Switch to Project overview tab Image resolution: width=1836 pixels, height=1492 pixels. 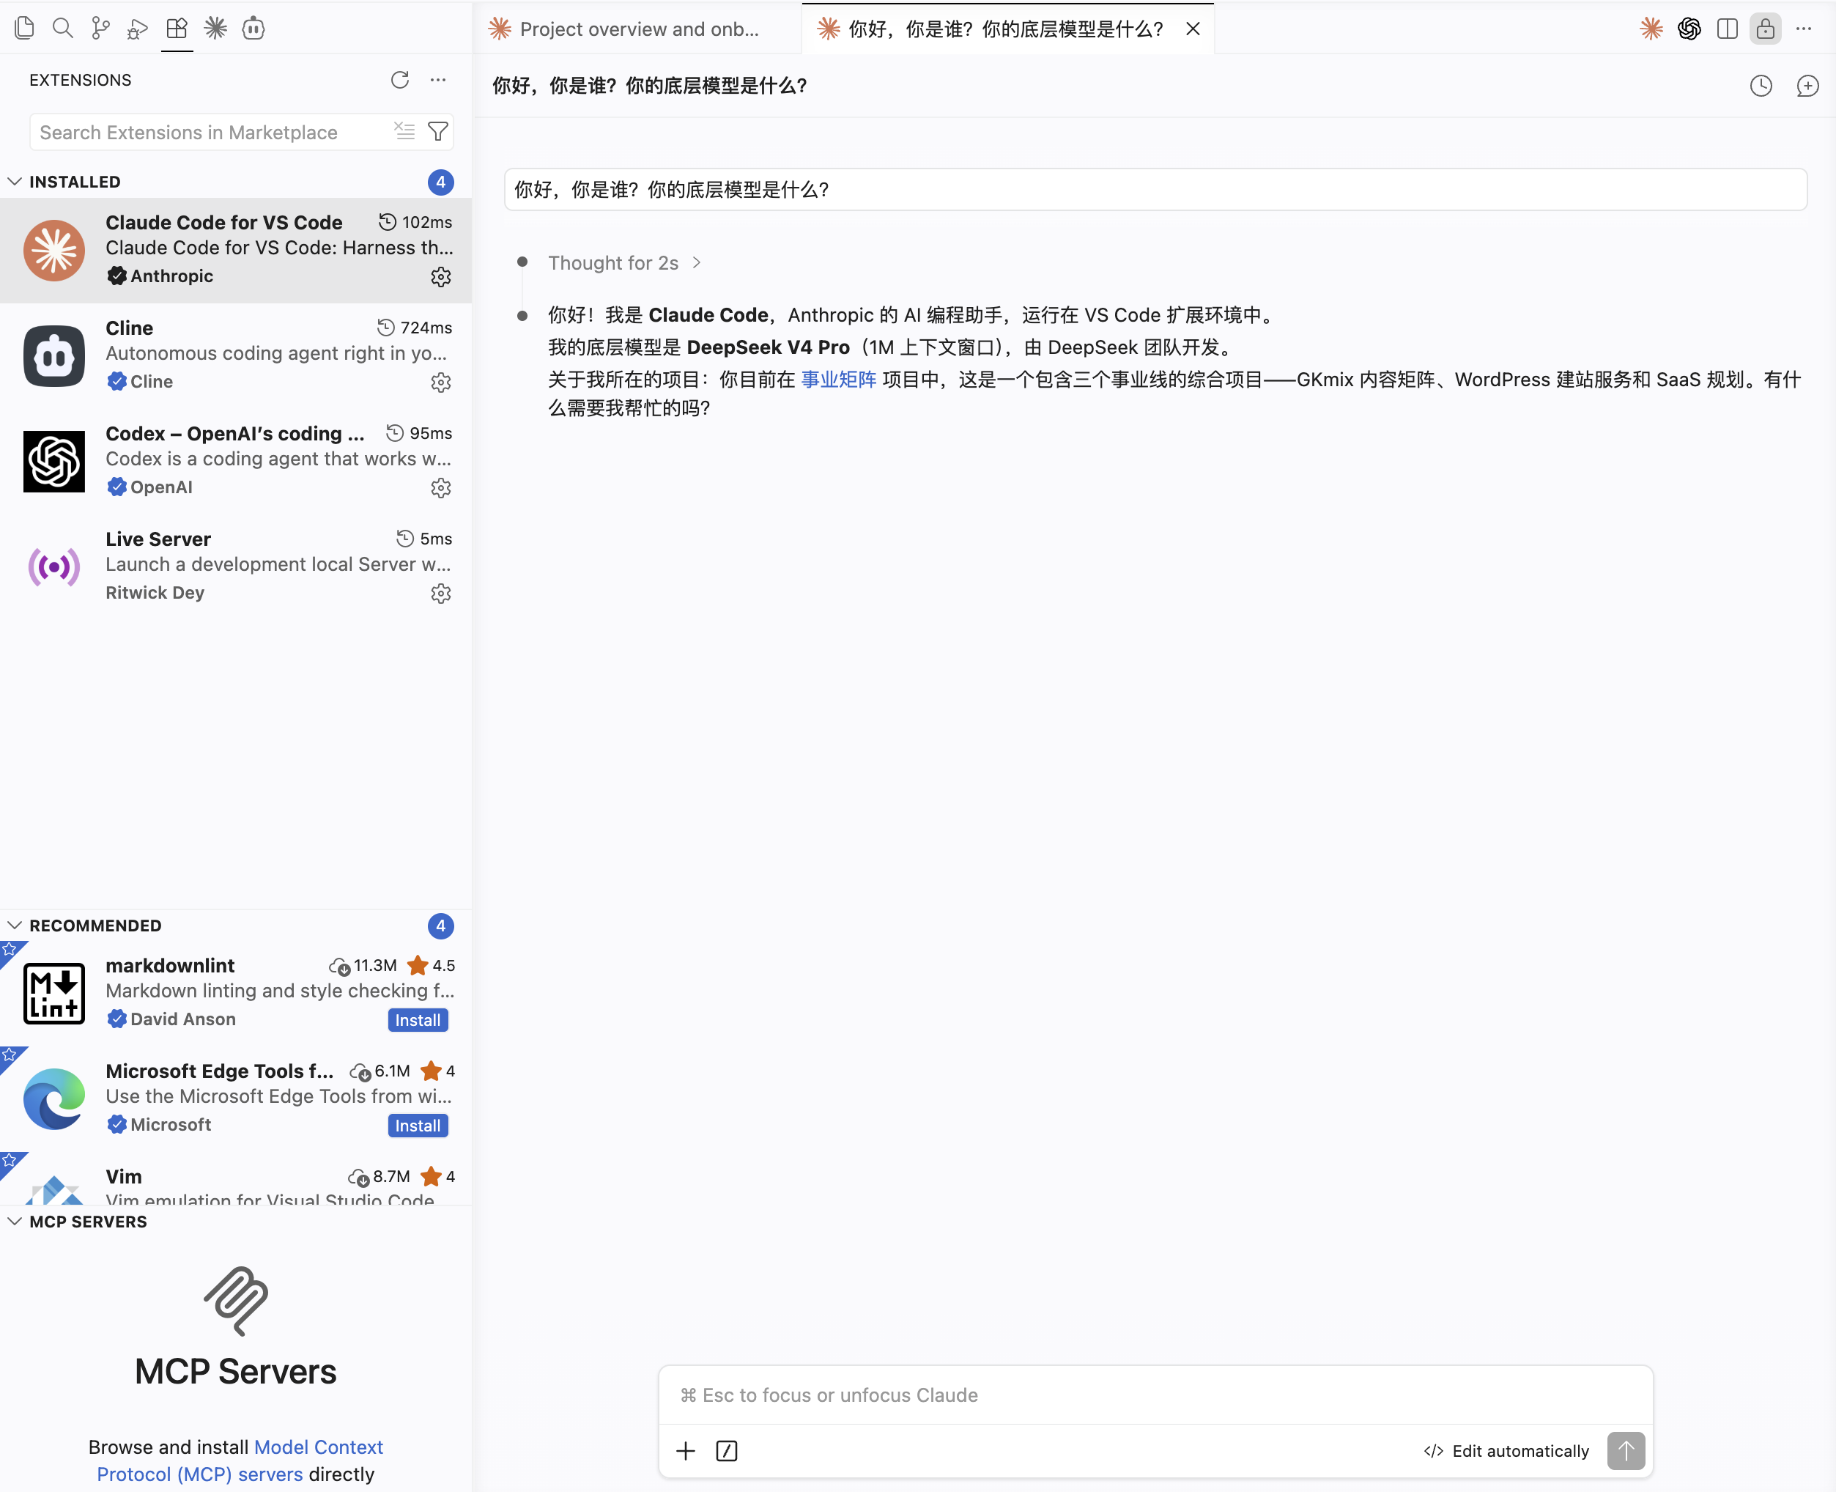point(637,29)
